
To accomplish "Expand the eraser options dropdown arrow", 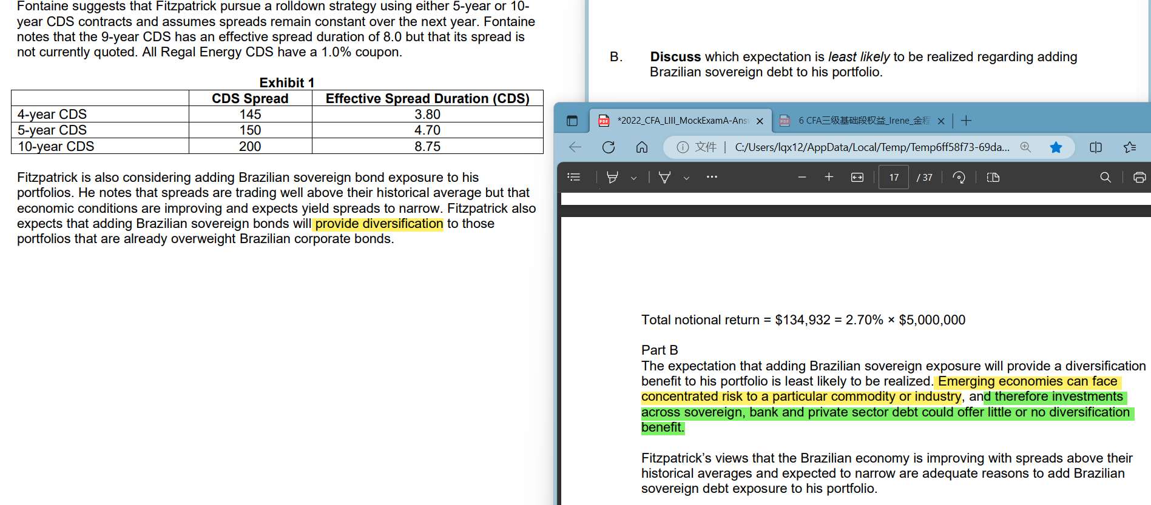I will pyautogui.click(x=686, y=178).
